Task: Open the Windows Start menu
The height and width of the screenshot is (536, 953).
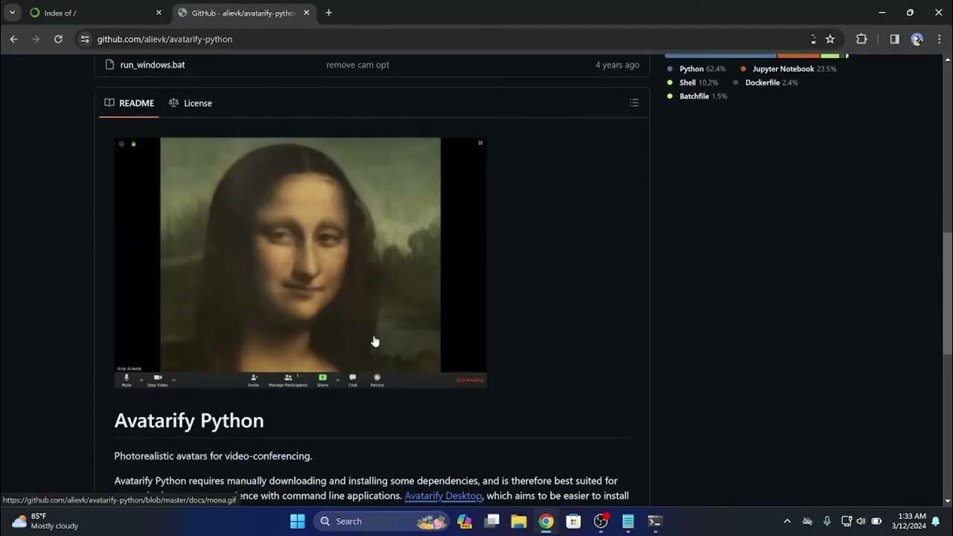Action: click(297, 521)
